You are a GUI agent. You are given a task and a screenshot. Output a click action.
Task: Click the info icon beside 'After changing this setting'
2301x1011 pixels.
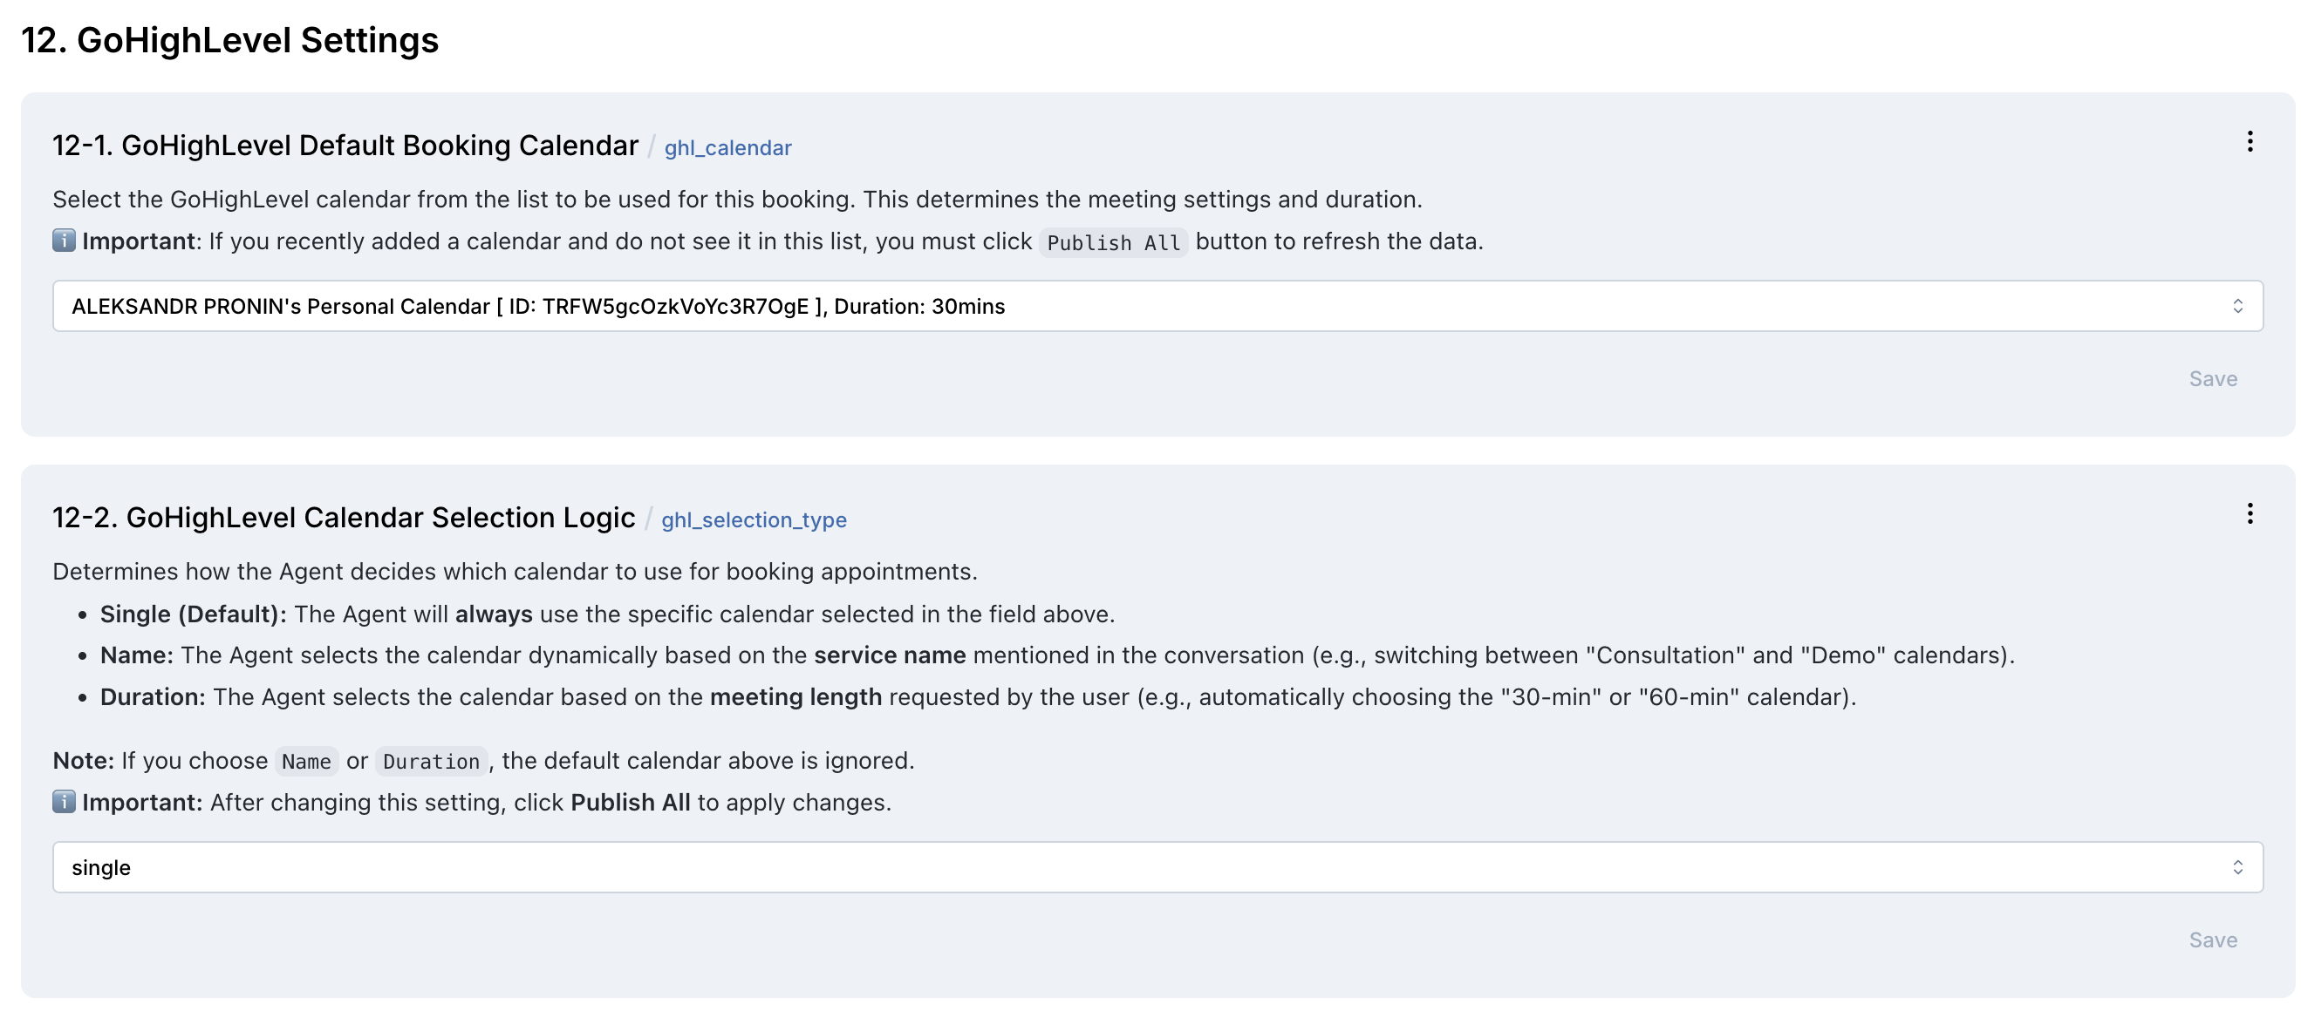tap(64, 802)
